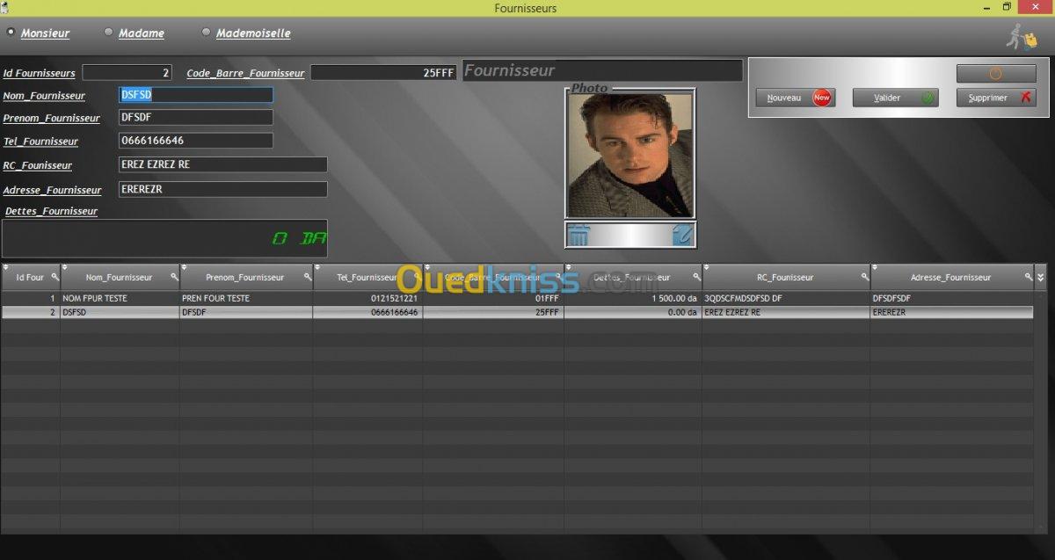Click the exit icon in top-right corner
The width and height of the screenshot is (1055, 560).
1022,37
